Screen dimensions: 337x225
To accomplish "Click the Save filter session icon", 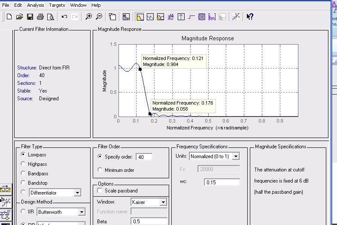I will pyautogui.click(x=30, y=17).
